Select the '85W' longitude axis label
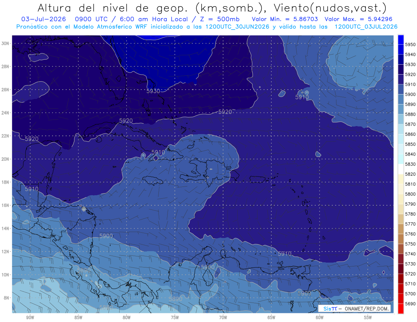Viewport: 417px width, 322px height. point(78,317)
